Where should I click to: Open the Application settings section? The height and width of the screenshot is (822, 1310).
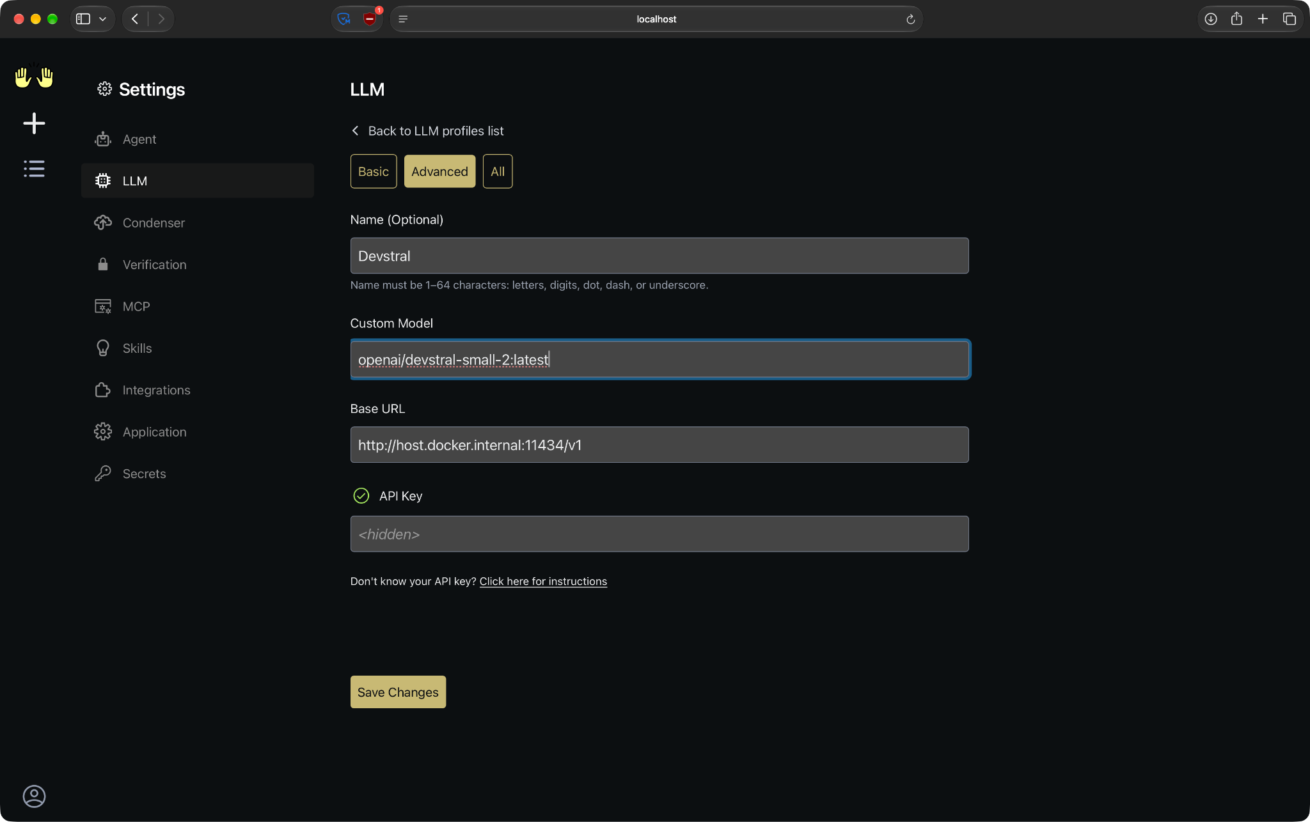(197, 432)
